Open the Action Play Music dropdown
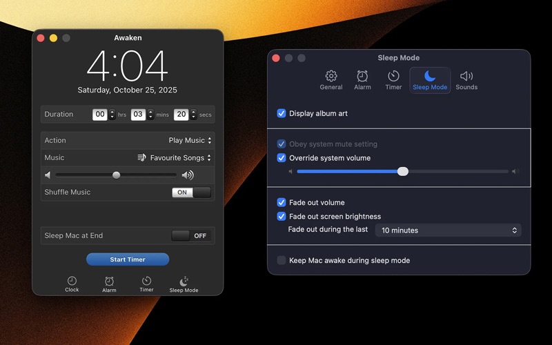The width and height of the screenshot is (552, 345). [x=190, y=140]
